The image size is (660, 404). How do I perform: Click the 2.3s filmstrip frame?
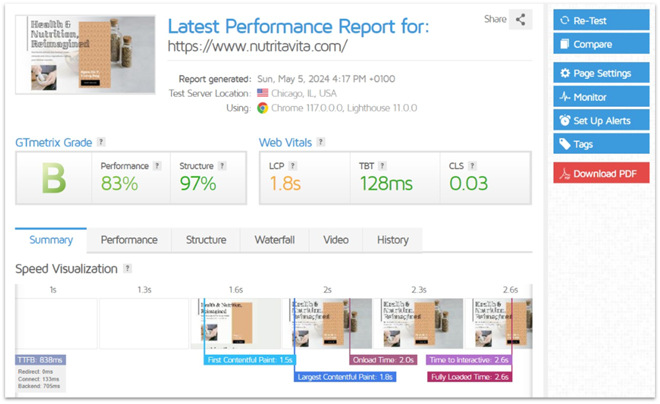click(x=418, y=323)
